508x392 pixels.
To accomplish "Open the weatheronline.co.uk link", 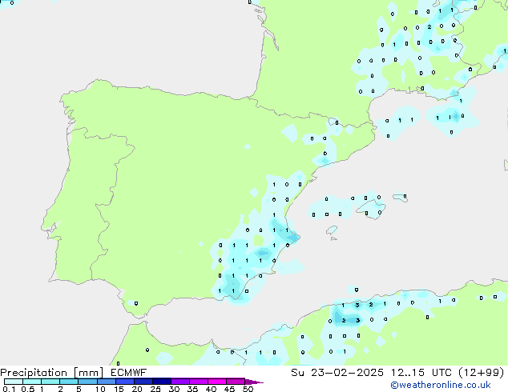I will [x=441, y=385].
